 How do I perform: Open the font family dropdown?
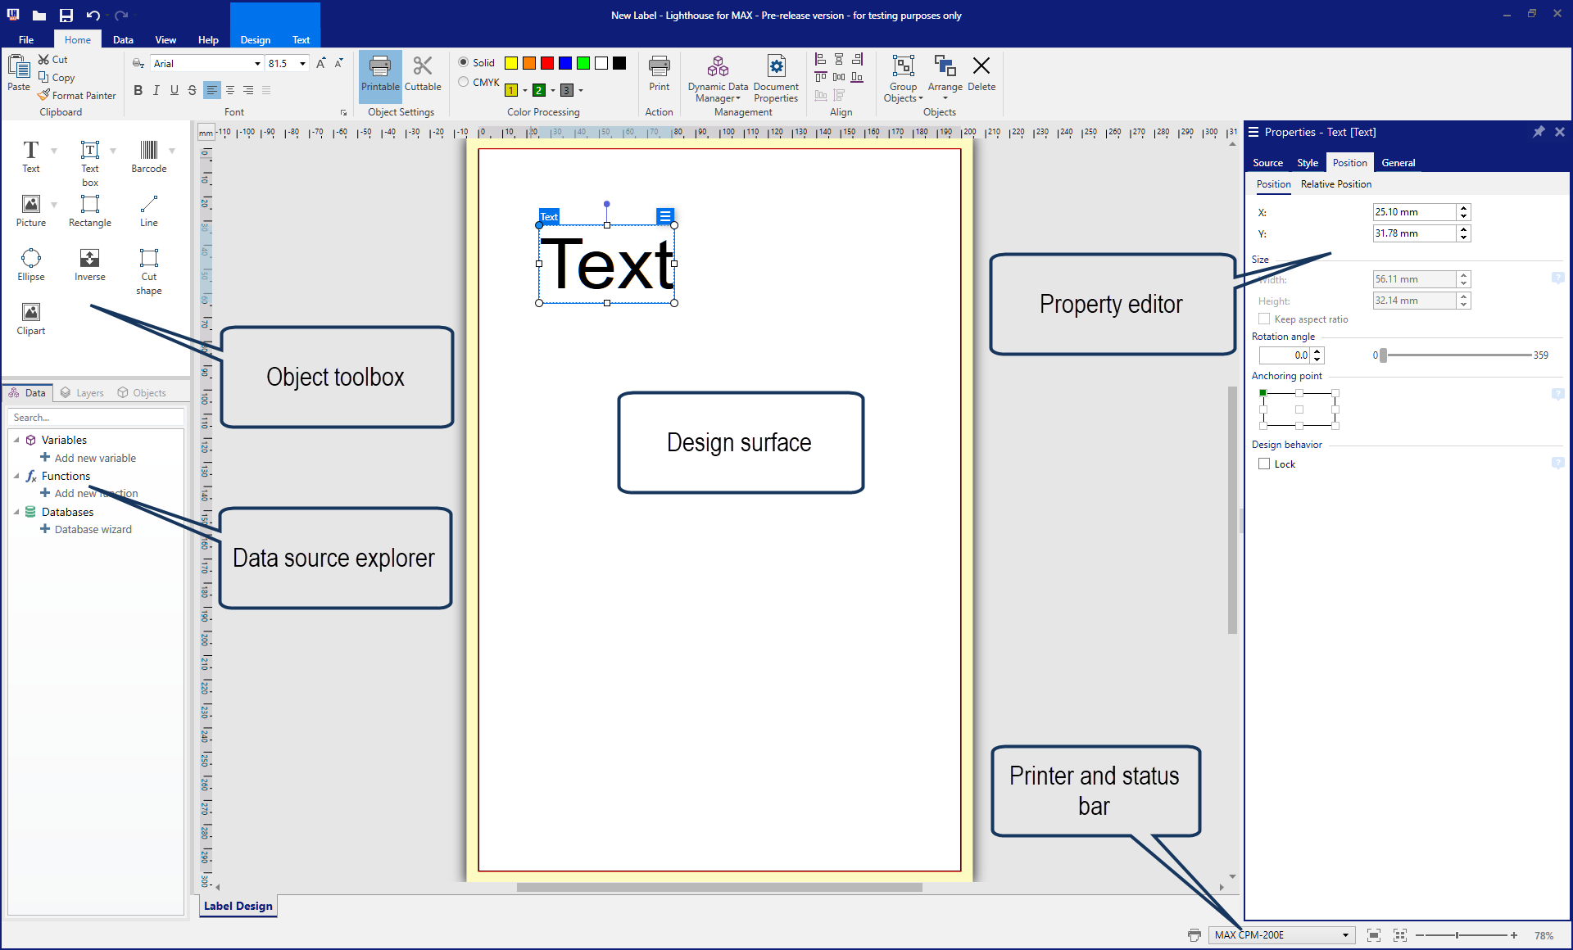pyautogui.click(x=256, y=63)
